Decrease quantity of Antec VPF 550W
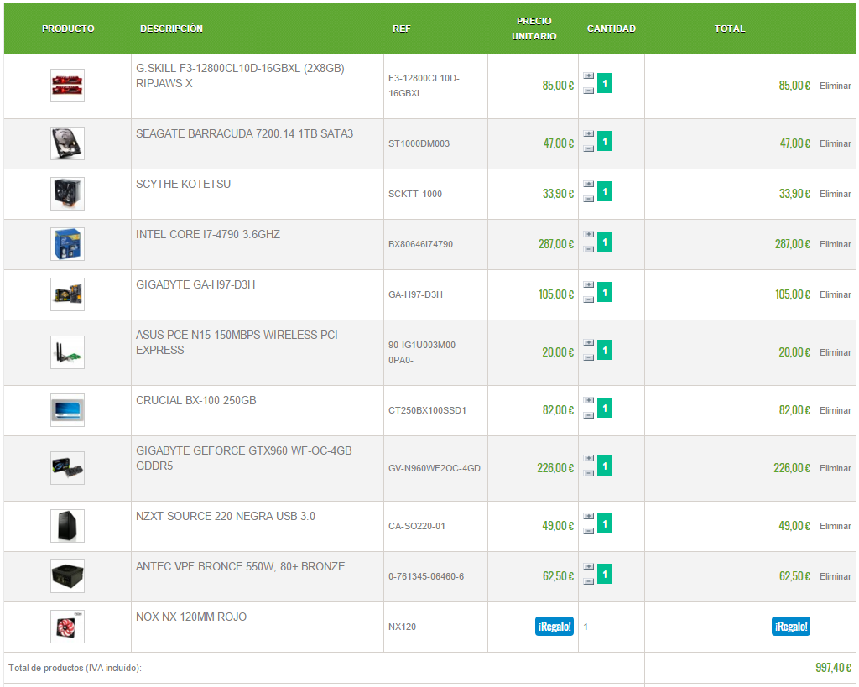859x687 pixels. click(588, 581)
